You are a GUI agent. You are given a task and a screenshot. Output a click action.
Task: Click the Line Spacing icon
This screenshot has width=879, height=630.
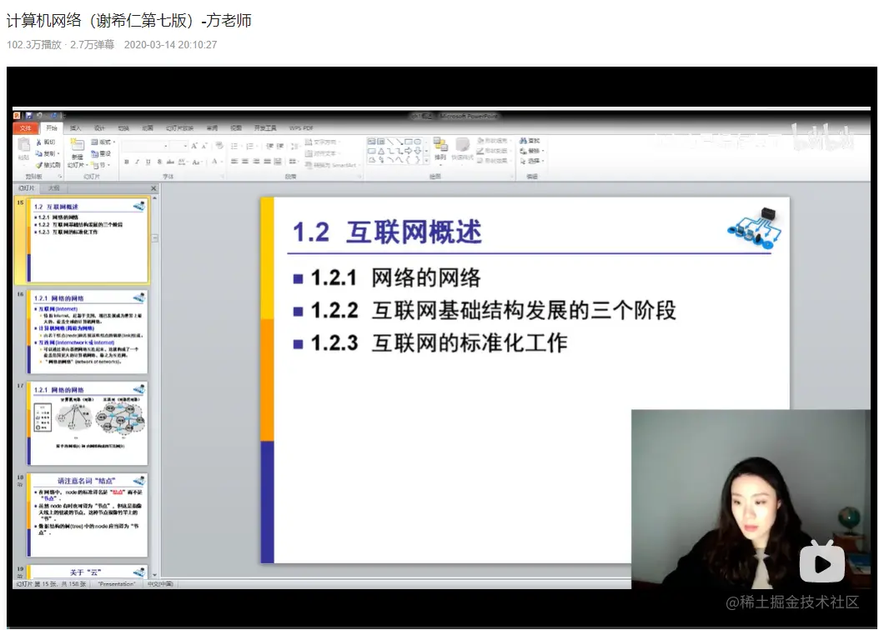click(294, 147)
